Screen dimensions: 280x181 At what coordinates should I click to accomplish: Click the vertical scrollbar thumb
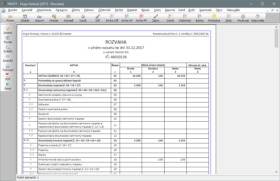[x=276, y=38]
